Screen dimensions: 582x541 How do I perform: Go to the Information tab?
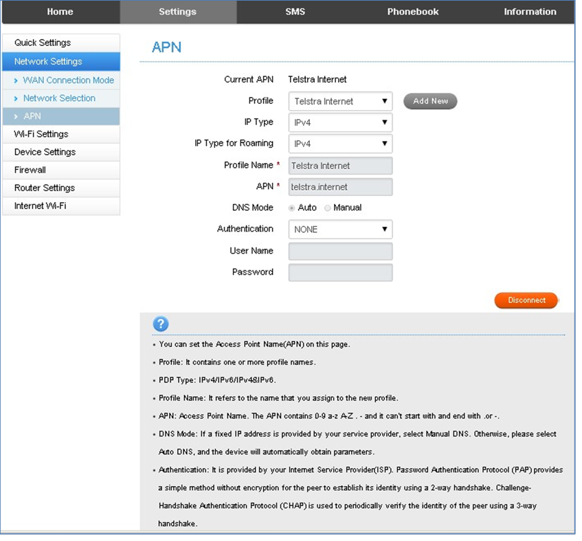pyautogui.click(x=530, y=12)
